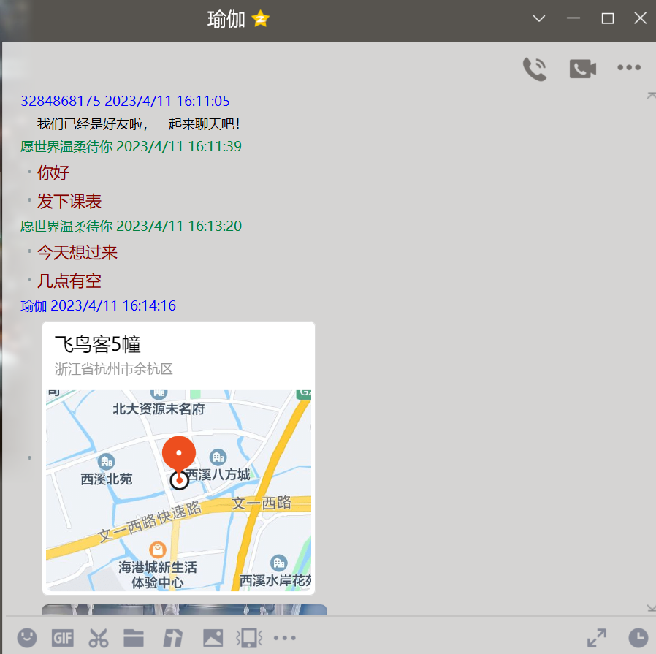
Task: Show more input toolbar tools
Action: tap(284, 638)
